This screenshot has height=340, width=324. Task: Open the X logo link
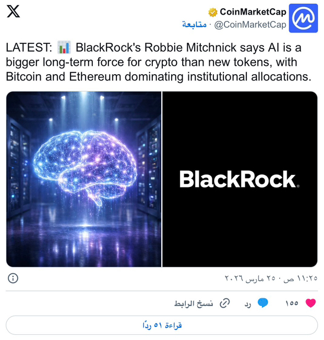(x=13, y=11)
